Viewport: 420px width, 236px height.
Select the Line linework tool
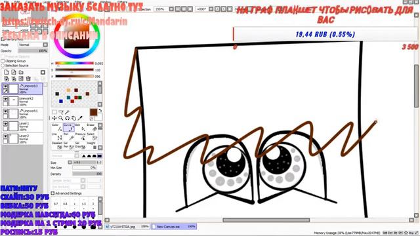pyautogui.click(x=57, y=136)
